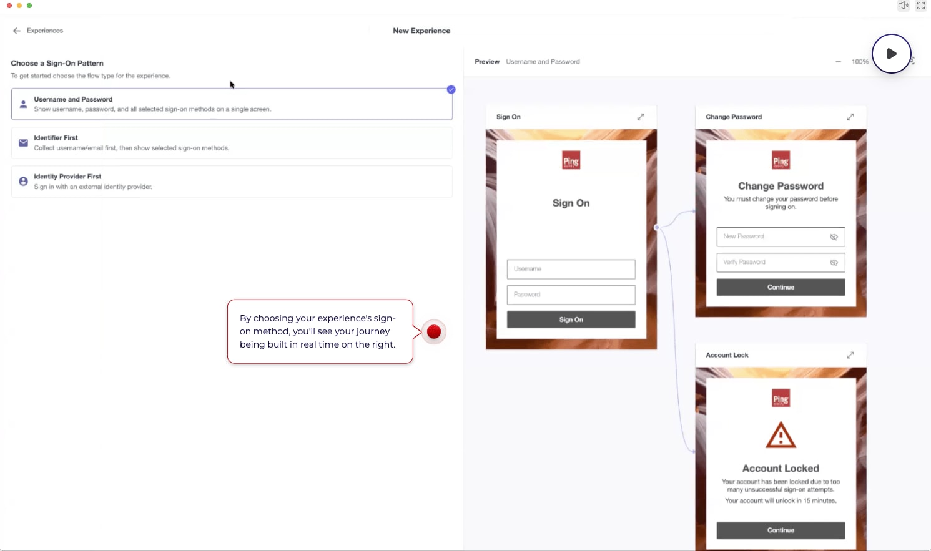Click the Experiences breadcrumb link
Image resolution: width=931 pixels, height=551 pixels.
coord(45,31)
